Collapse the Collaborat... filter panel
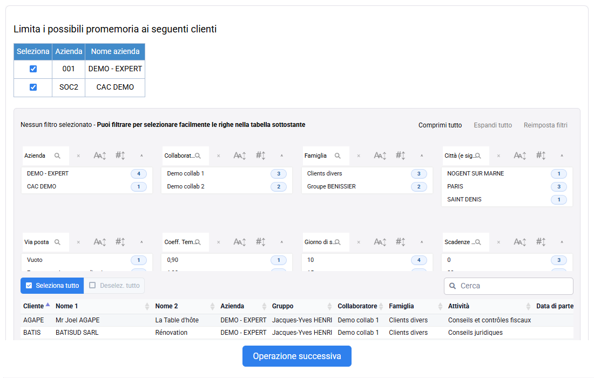 click(x=282, y=156)
